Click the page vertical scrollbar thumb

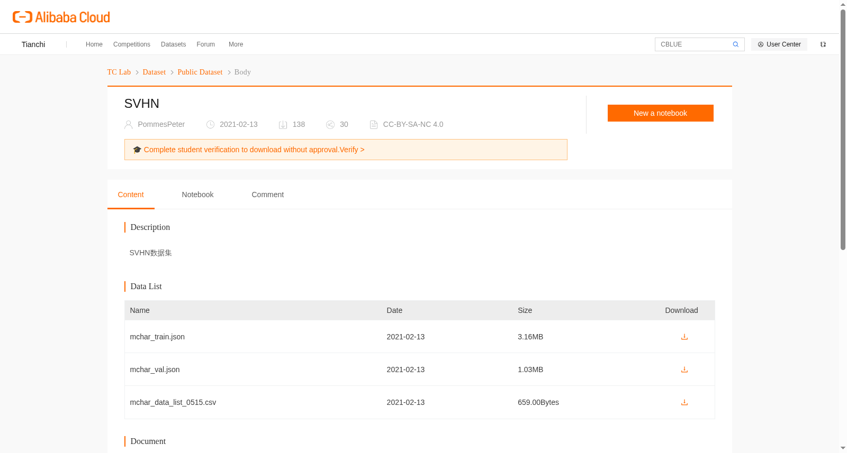point(843,130)
